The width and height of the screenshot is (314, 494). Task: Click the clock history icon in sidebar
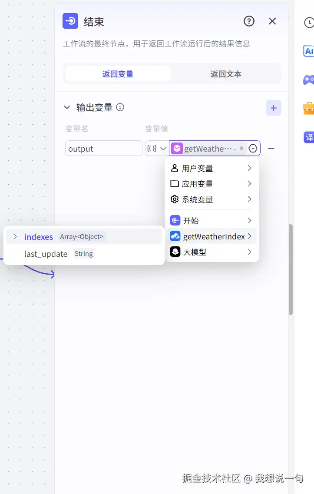pos(309,23)
